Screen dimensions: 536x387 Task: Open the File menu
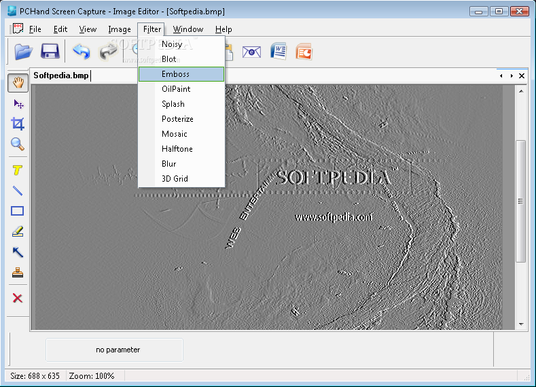point(35,29)
